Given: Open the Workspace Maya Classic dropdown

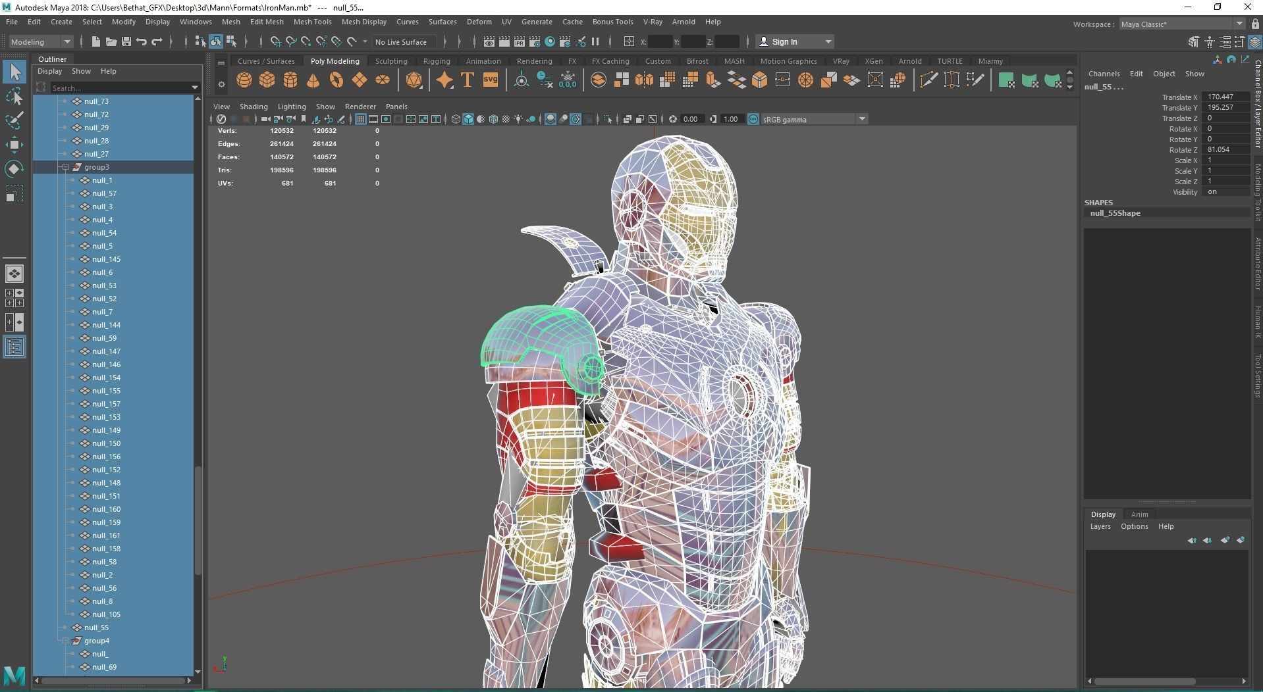Looking at the screenshot, I should coord(1182,24).
